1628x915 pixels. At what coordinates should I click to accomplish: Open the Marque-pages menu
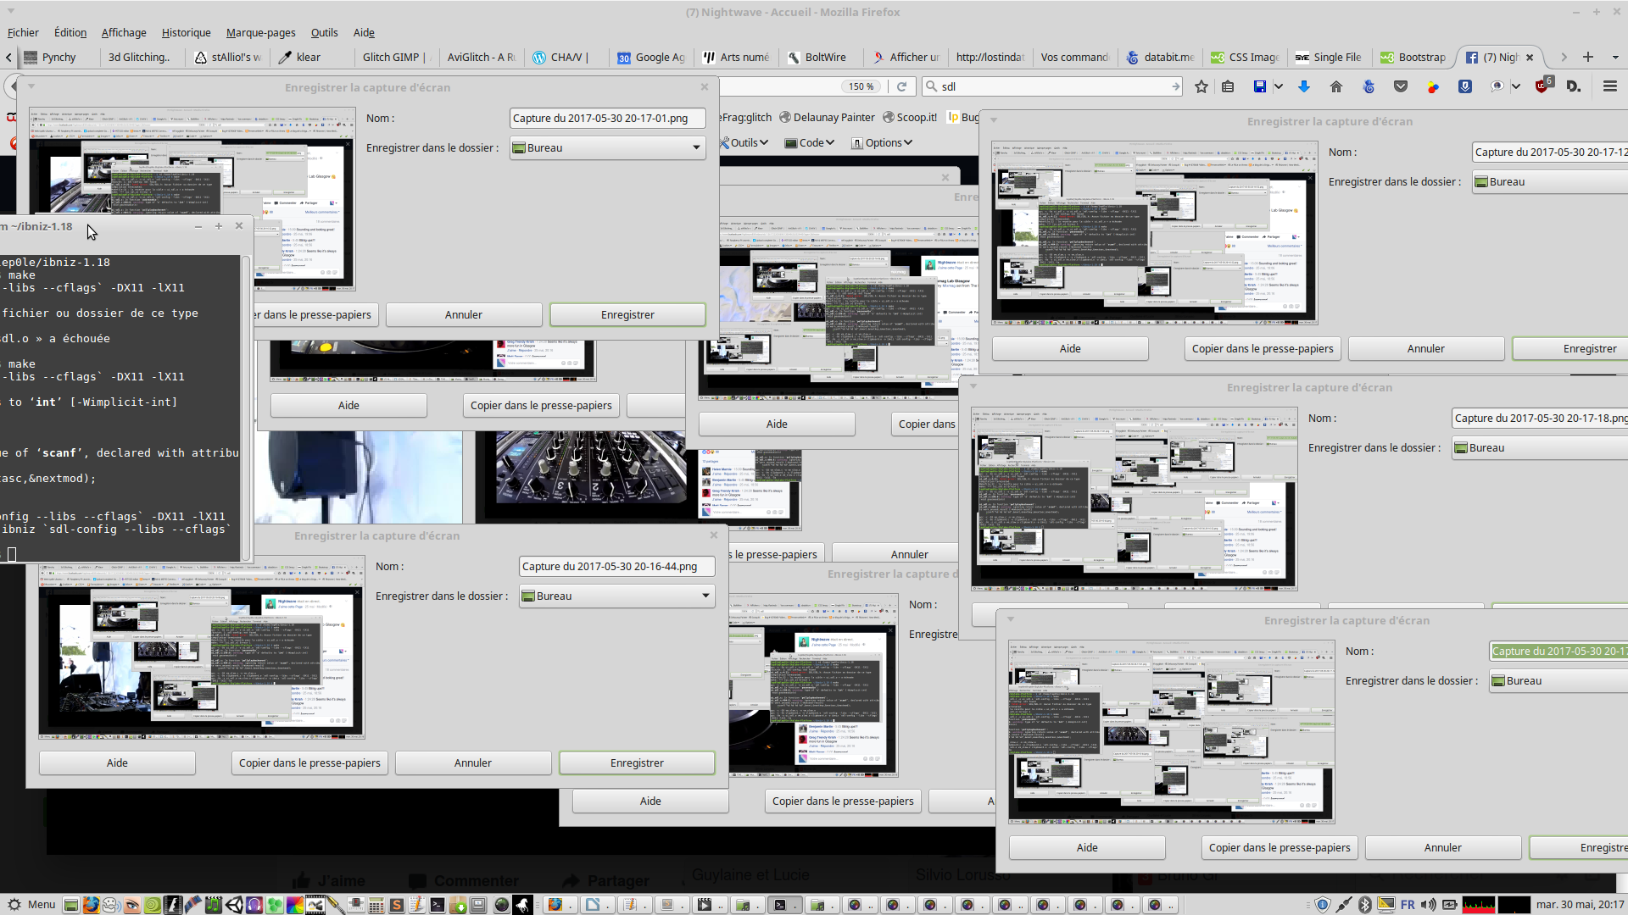point(260,32)
